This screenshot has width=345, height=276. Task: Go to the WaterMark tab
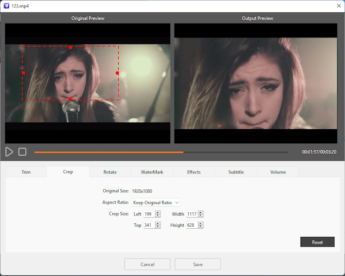coord(152,172)
